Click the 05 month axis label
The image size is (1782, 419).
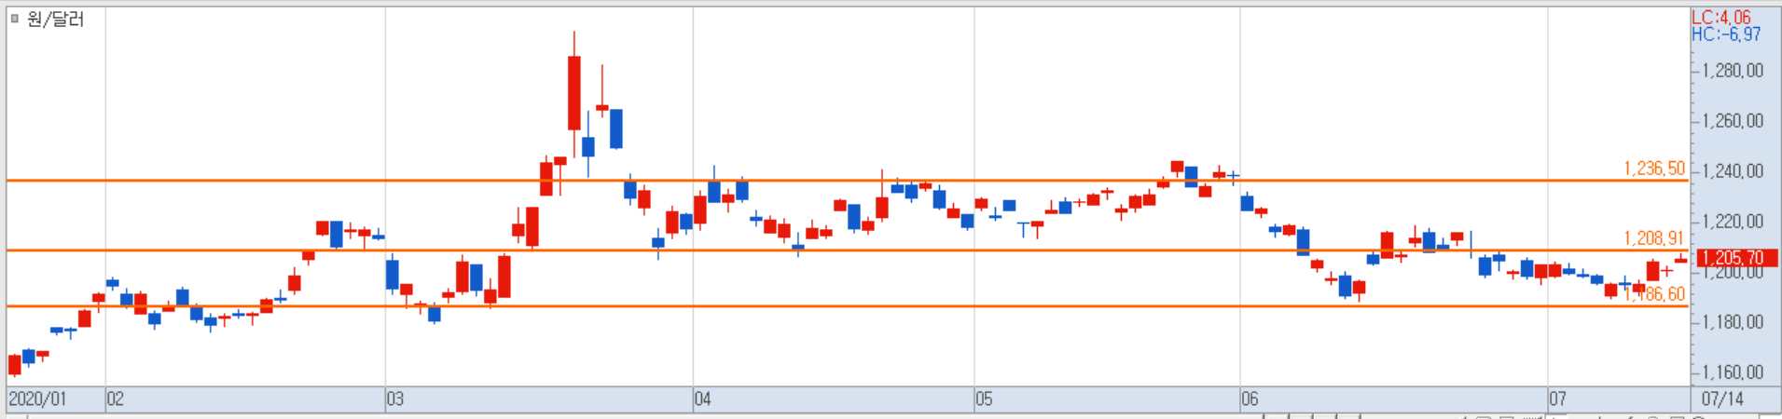pyautogui.click(x=984, y=399)
